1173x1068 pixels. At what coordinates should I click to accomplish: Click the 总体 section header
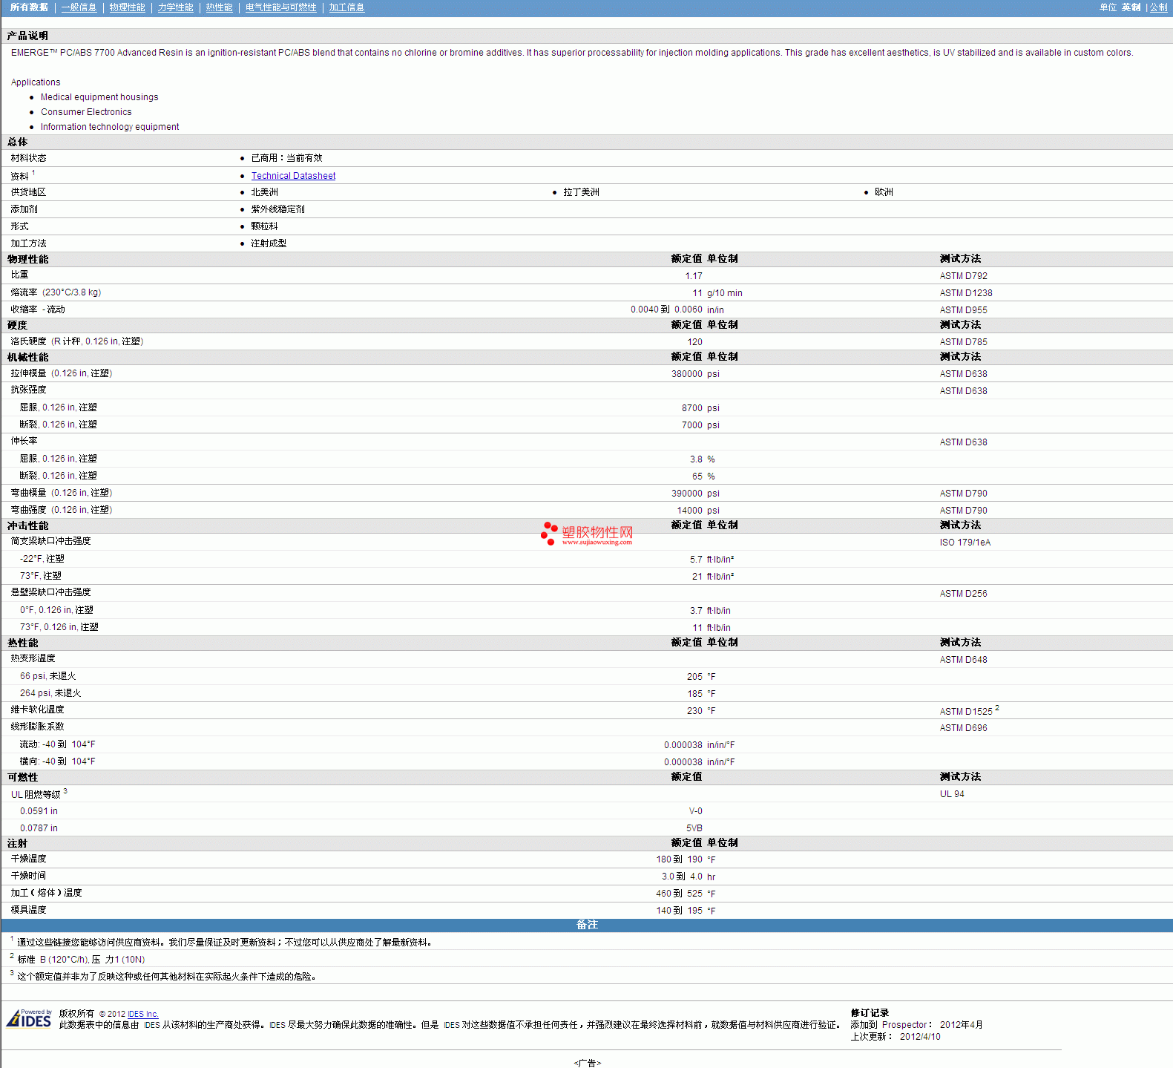point(17,142)
